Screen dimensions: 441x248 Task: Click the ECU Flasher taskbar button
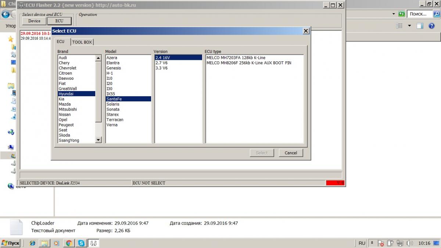93,243
